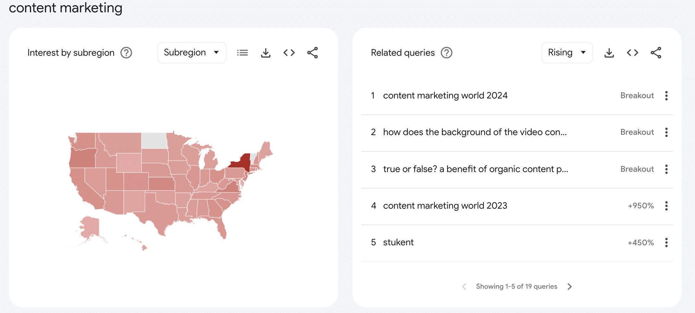The width and height of the screenshot is (695, 313).
Task: Click the content marketing world 2024 query
Action: click(x=445, y=96)
